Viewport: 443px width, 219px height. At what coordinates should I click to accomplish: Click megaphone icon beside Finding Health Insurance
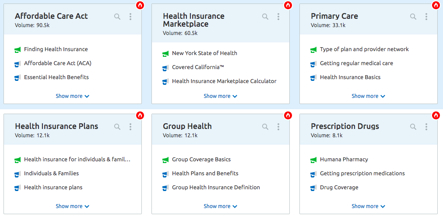(x=18, y=50)
